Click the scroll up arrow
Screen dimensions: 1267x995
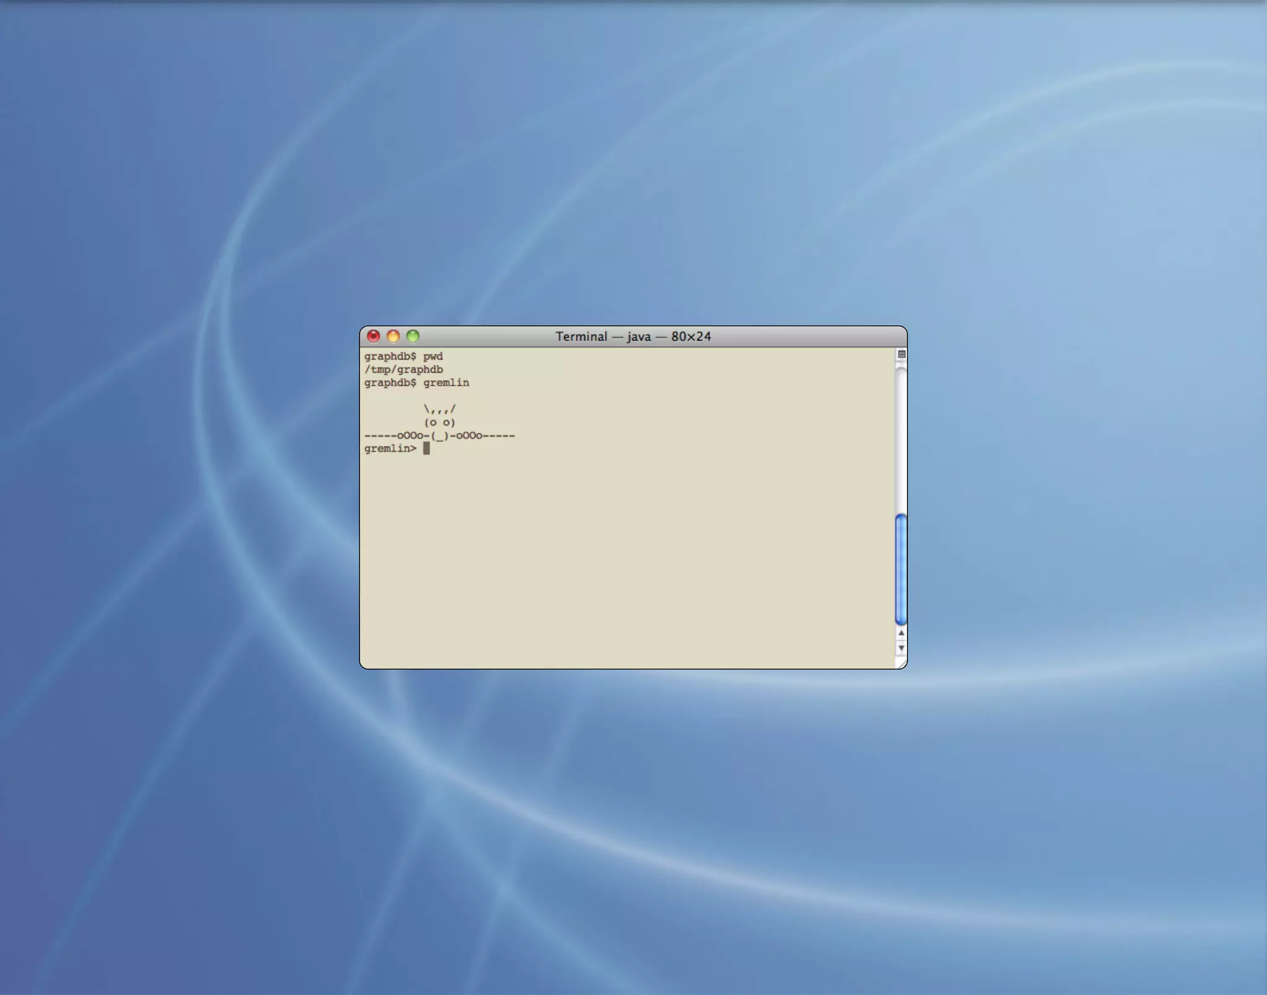(x=901, y=633)
